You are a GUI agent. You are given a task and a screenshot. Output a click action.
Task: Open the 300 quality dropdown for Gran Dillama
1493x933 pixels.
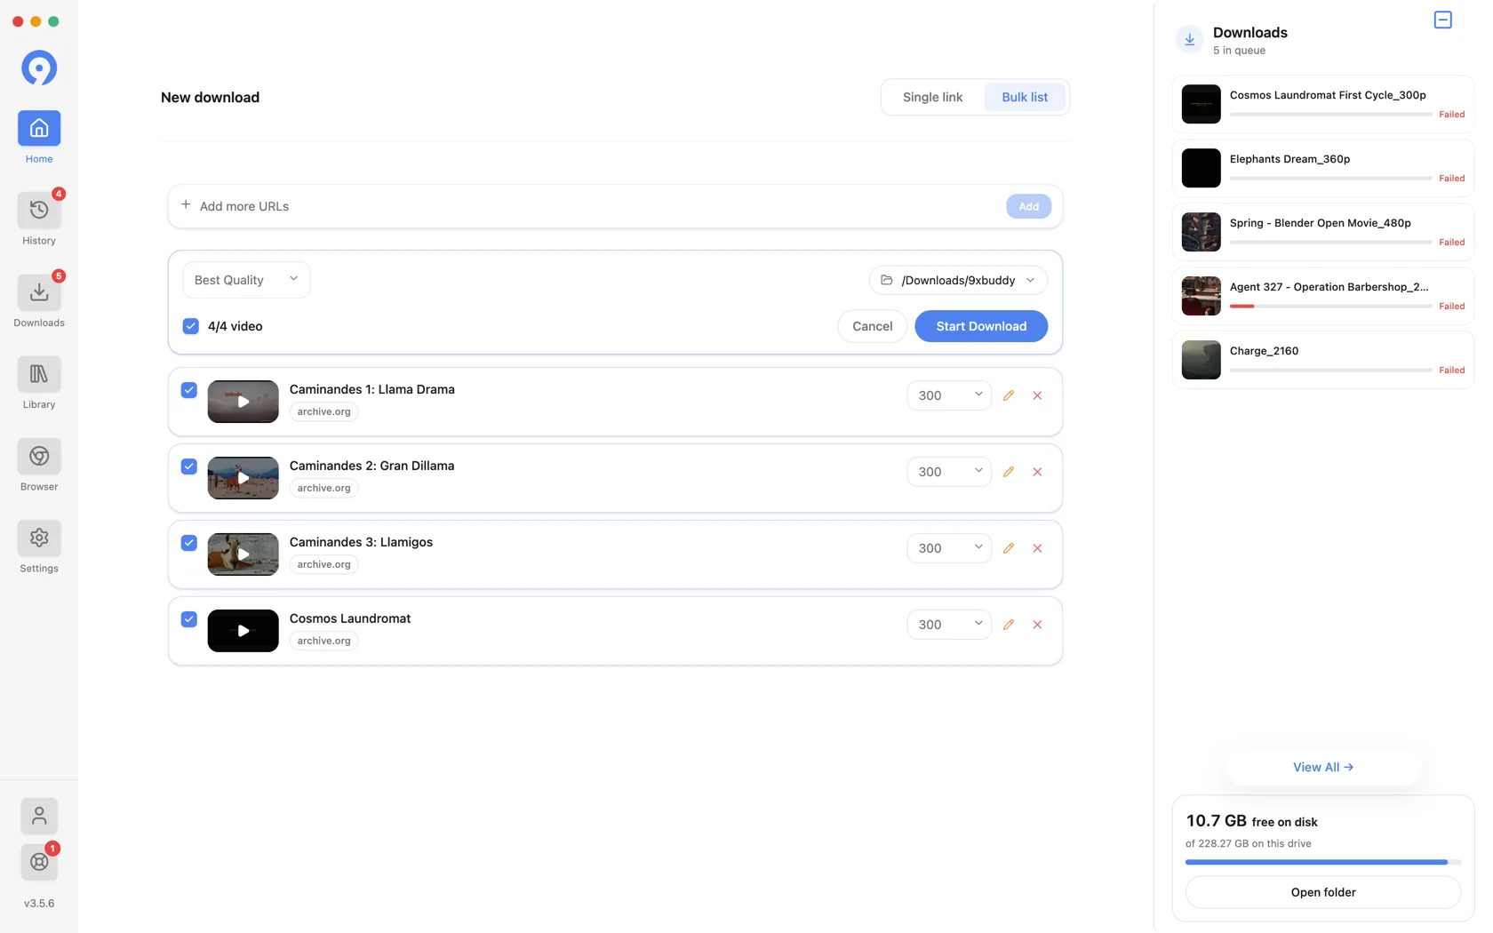(x=949, y=472)
